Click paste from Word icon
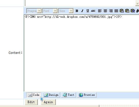The image size is (139, 107). point(133,11)
